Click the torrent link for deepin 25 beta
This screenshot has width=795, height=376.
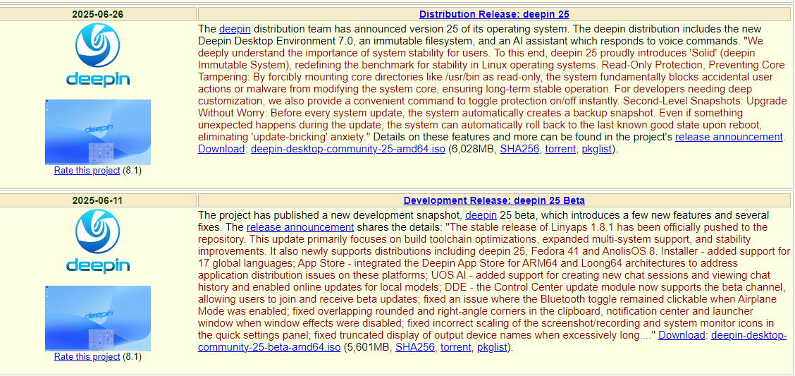(456, 348)
